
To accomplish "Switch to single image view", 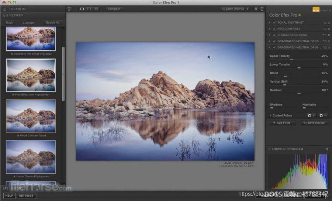I will tap(82, 9).
